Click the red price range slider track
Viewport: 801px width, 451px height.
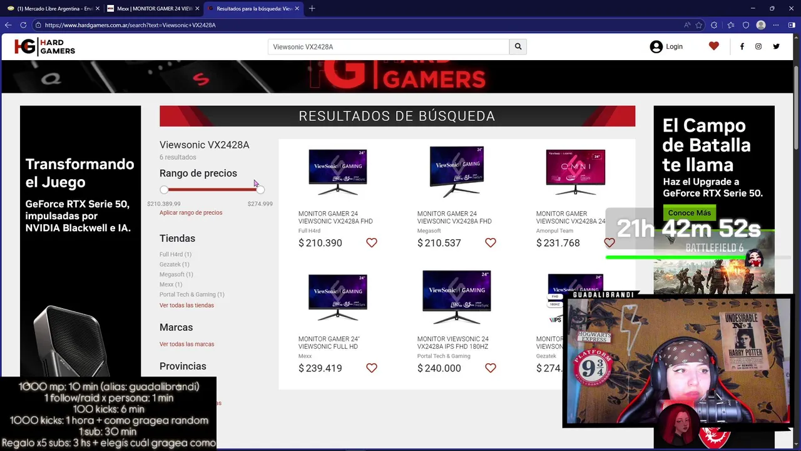click(212, 189)
